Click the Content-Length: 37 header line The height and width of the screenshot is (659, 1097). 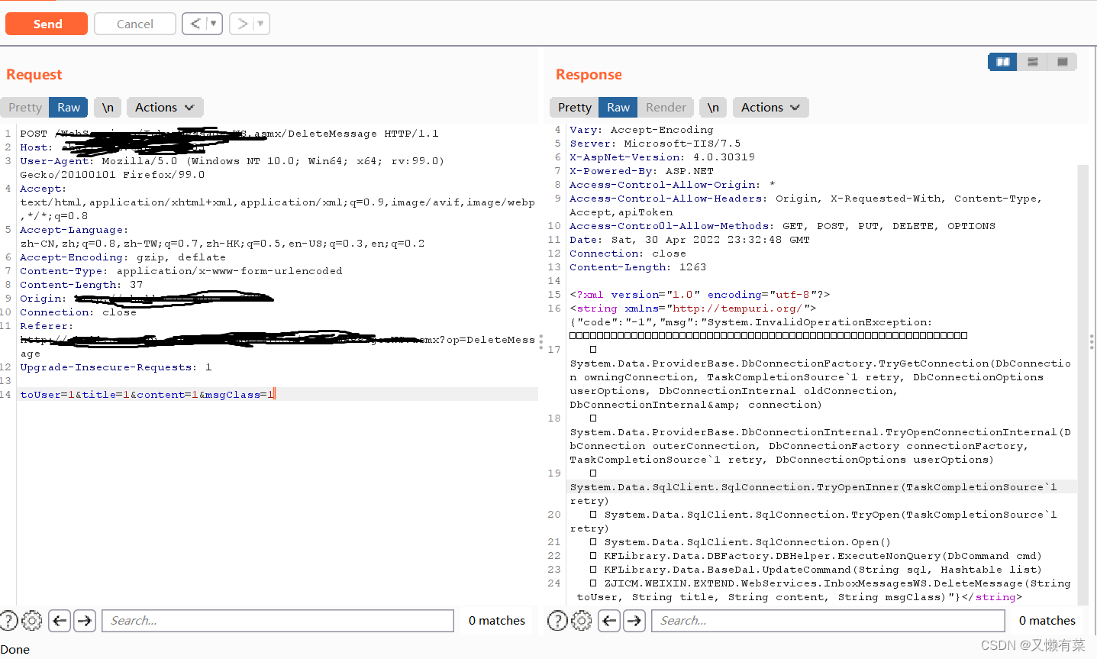point(82,285)
